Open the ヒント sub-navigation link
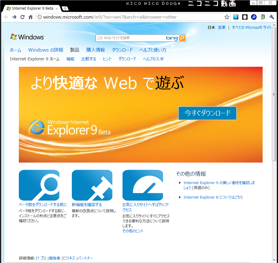The width and height of the screenshot is (278, 263). click(107, 59)
